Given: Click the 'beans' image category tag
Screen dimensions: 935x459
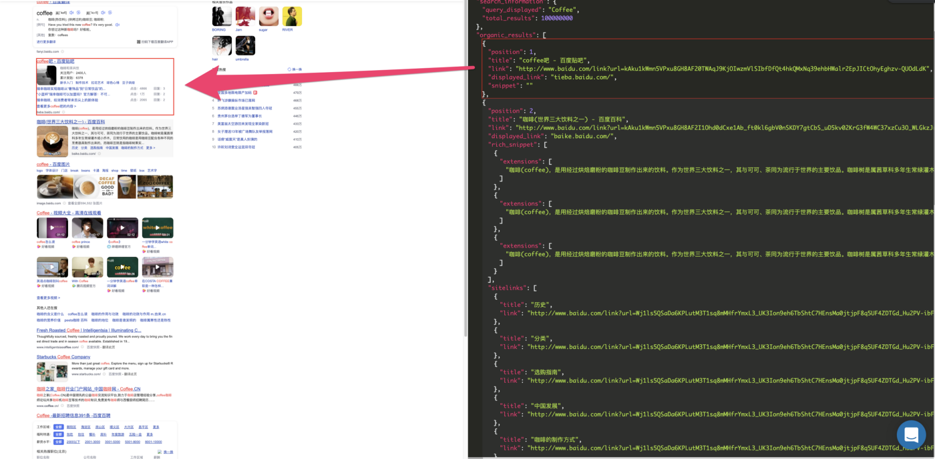Looking at the screenshot, I should (x=85, y=171).
